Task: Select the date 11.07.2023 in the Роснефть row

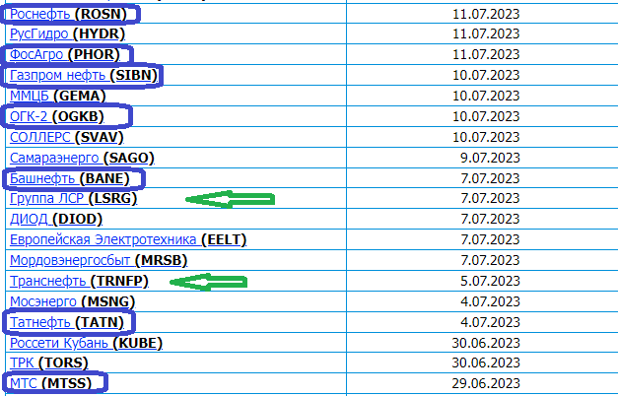Action: pyautogui.click(x=486, y=14)
